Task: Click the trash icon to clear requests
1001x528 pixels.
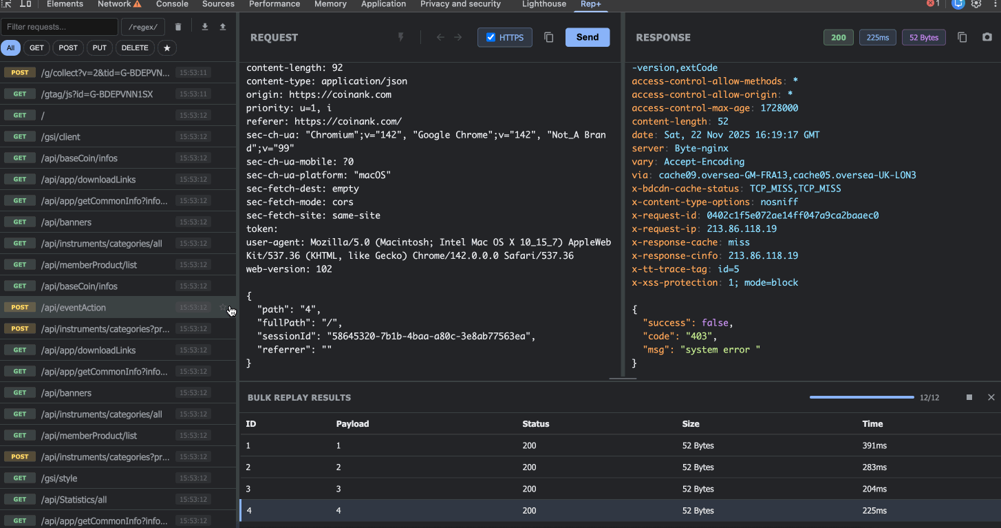Action: tap(178, 27)
